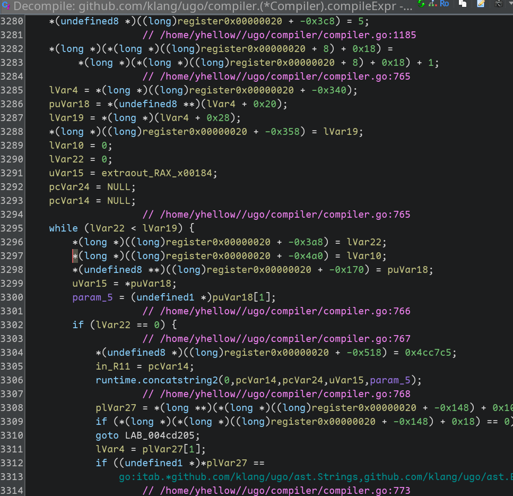Click the pencil export/edit note icon
This screenshot has width=513, height=496.
[481, 4]
